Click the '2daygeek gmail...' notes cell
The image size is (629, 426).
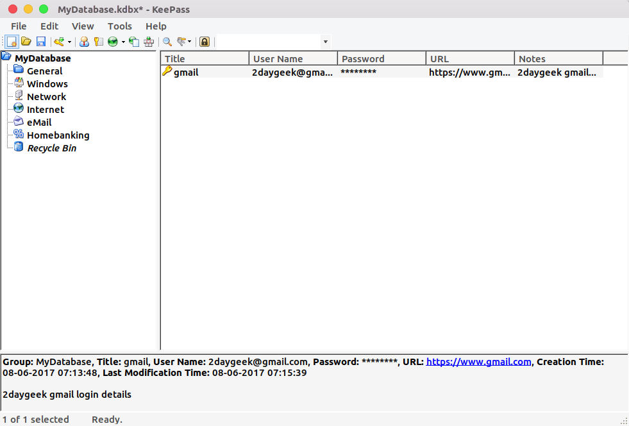pos(557,72)
